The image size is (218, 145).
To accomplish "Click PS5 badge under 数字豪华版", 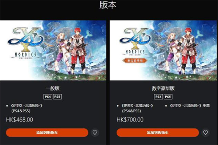I will click(x=168, y=97).
